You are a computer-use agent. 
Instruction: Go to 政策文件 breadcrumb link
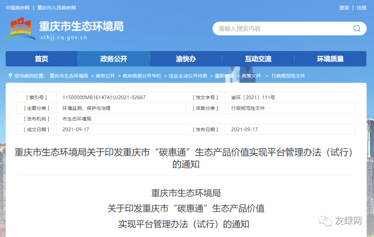[x=251, y=76]
